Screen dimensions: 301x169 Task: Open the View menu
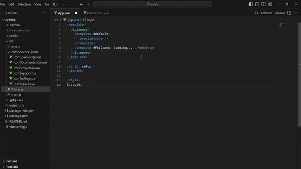(38, 4)
